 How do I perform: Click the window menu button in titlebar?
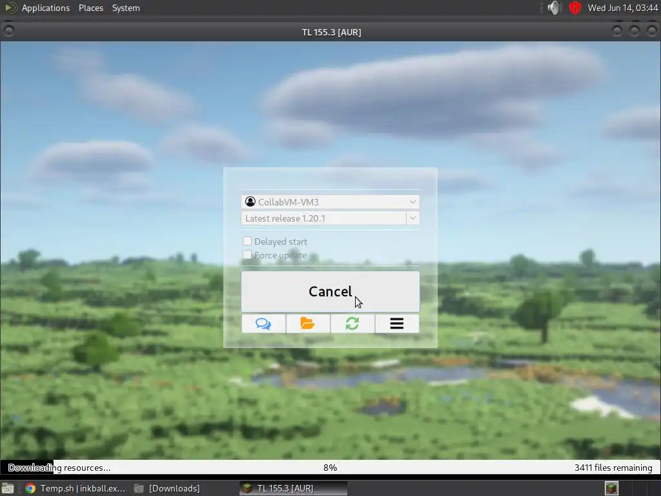pos(8,30)
